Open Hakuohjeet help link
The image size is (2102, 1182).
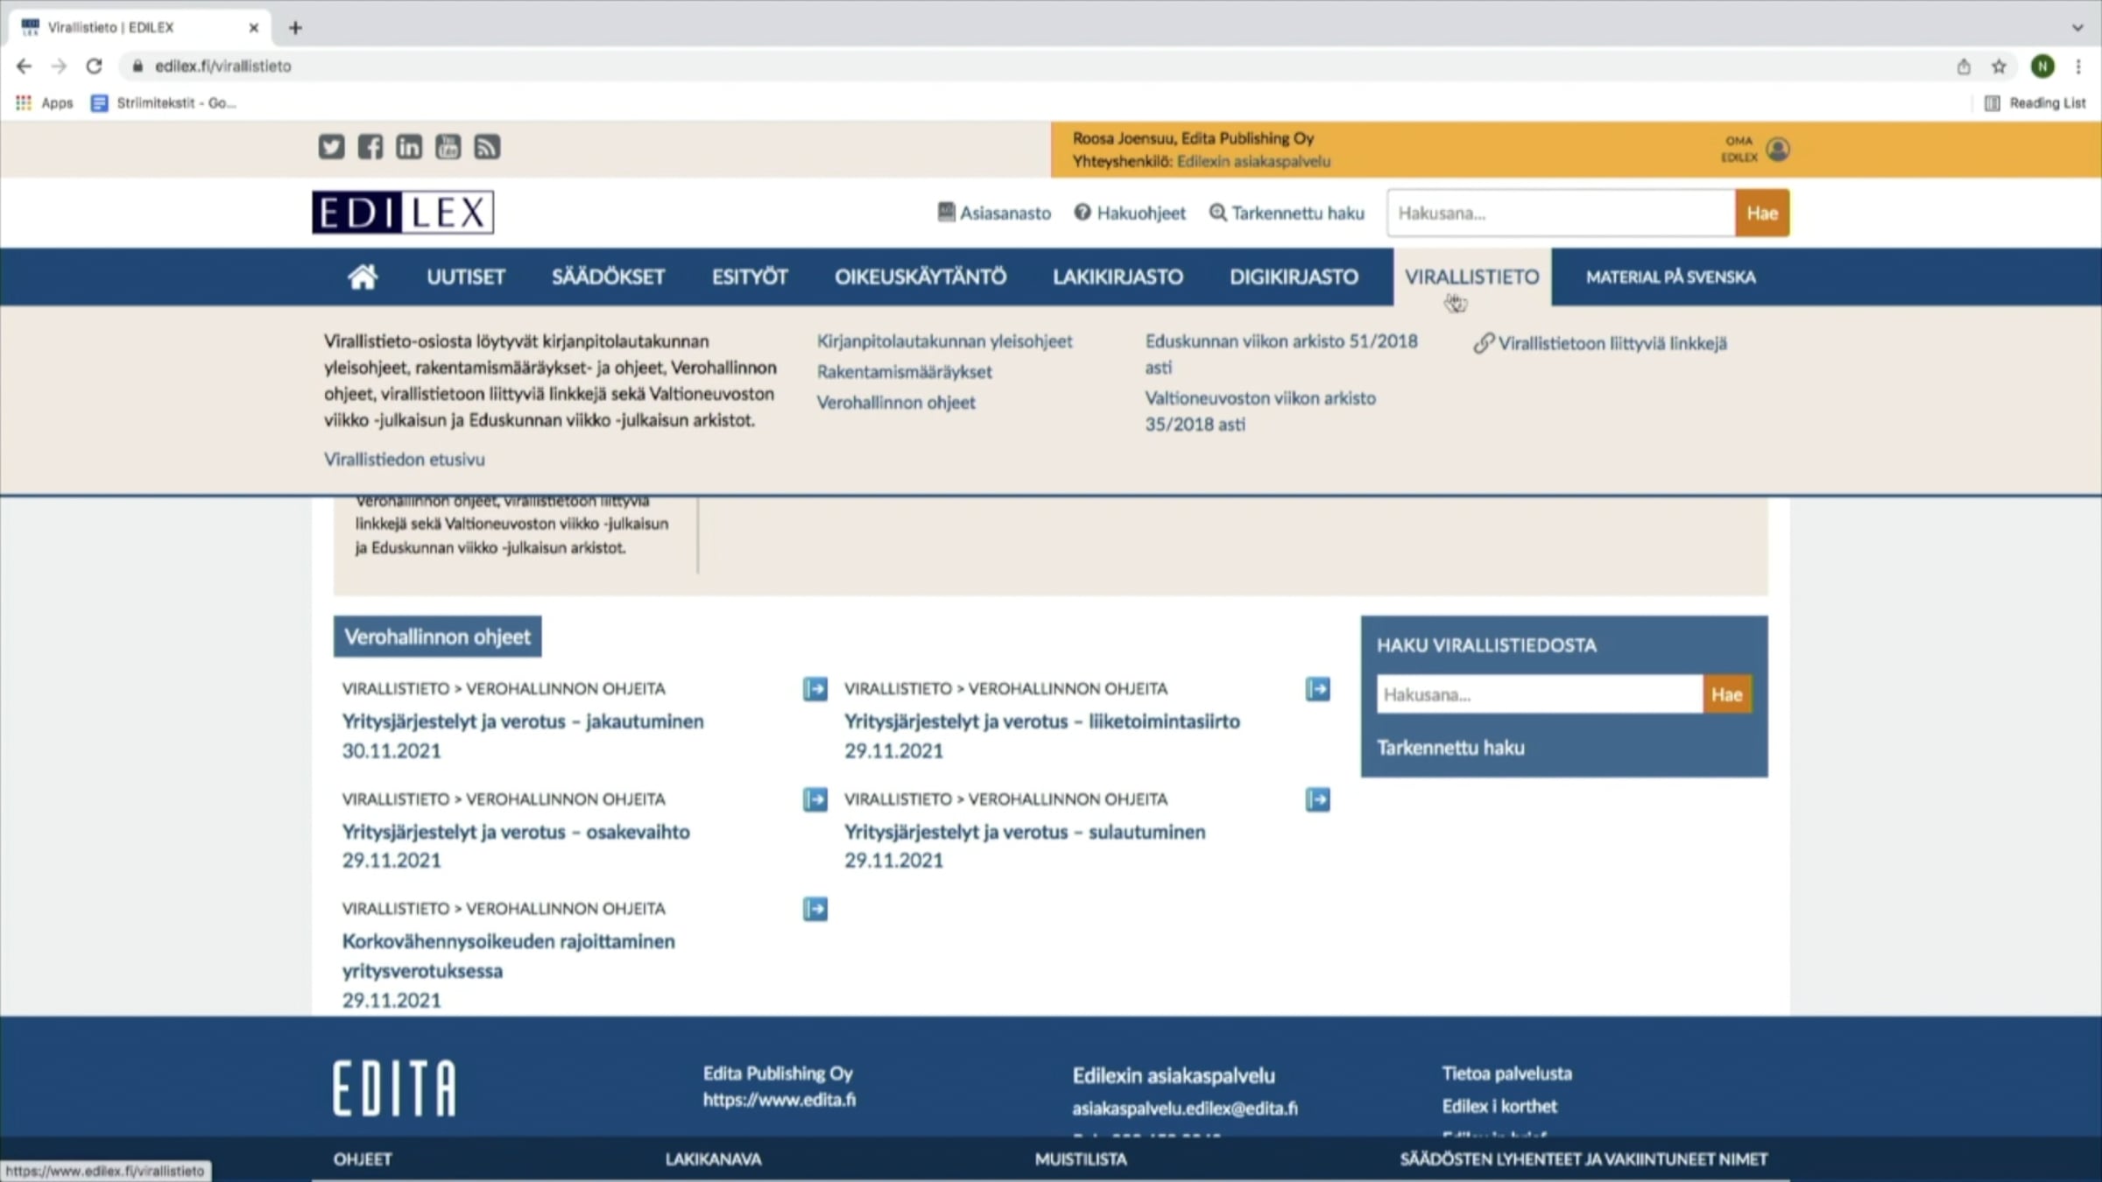point(1130,213)
